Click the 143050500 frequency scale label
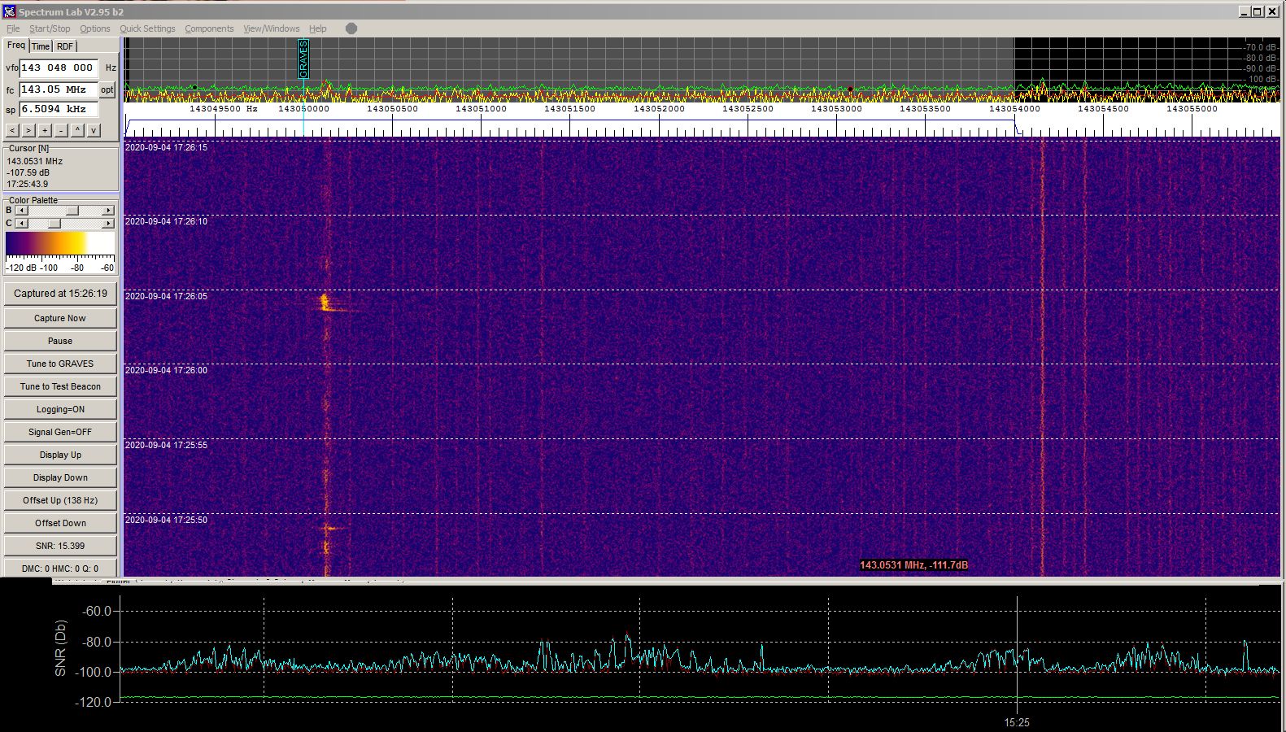Viewport: 1286px width, 732px height. pyautogui.click(x=392, y=109)
